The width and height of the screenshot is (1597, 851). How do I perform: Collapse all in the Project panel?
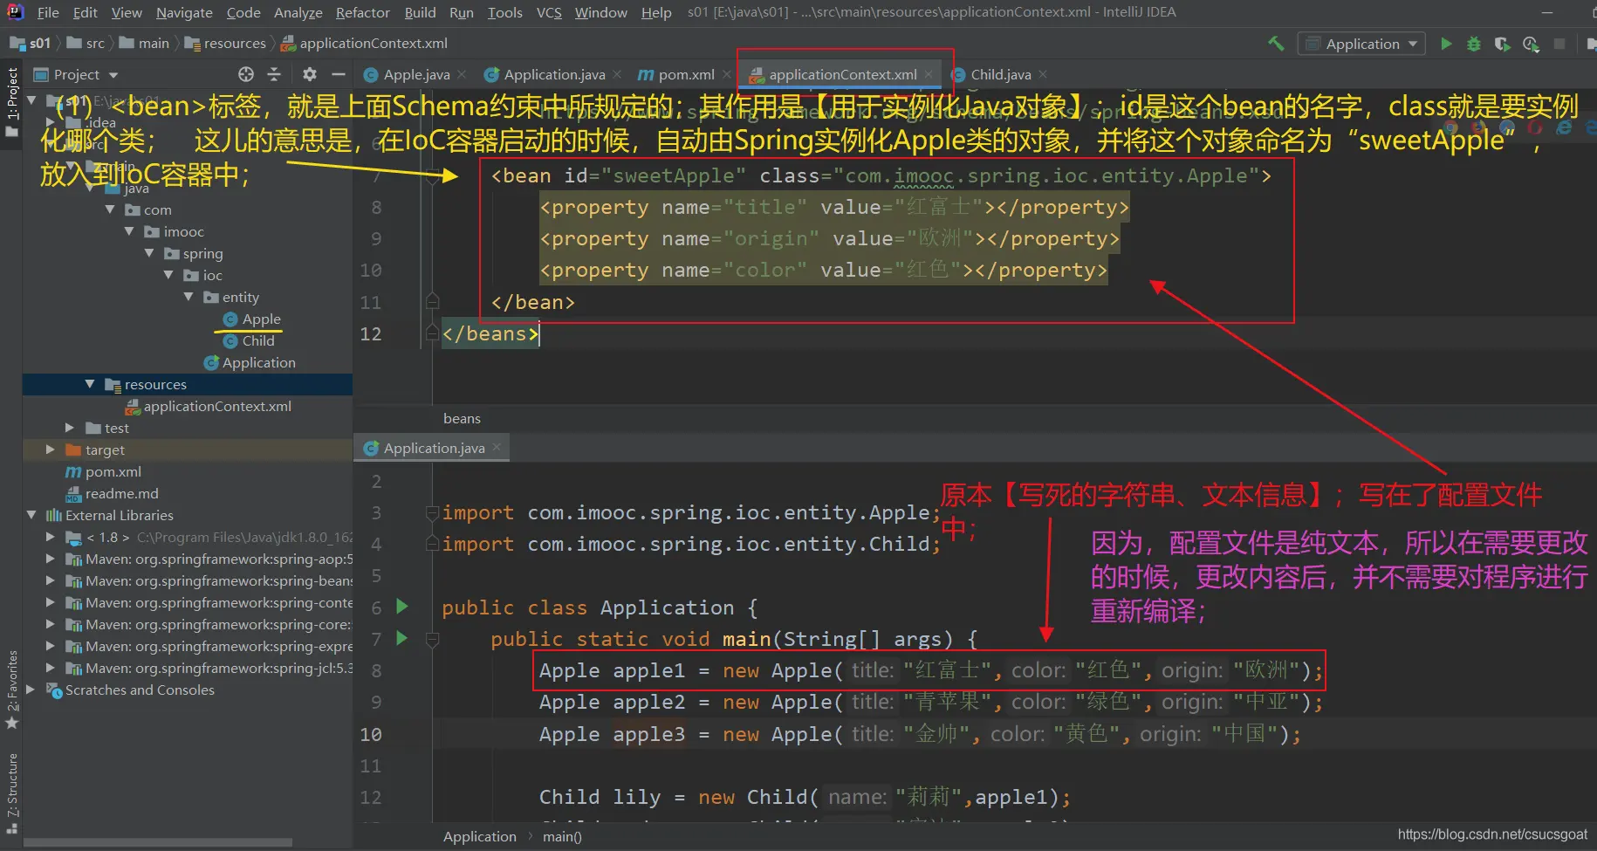[274, 74]
